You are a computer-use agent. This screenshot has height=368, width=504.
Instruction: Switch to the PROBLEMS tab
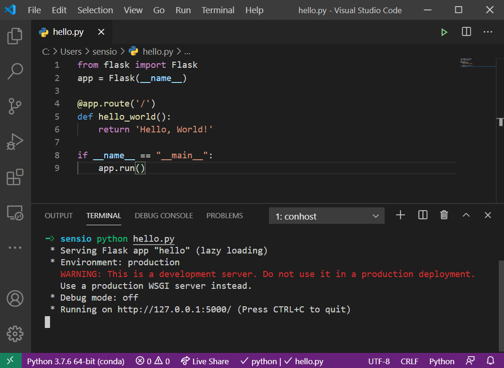(x=225, y=216)
